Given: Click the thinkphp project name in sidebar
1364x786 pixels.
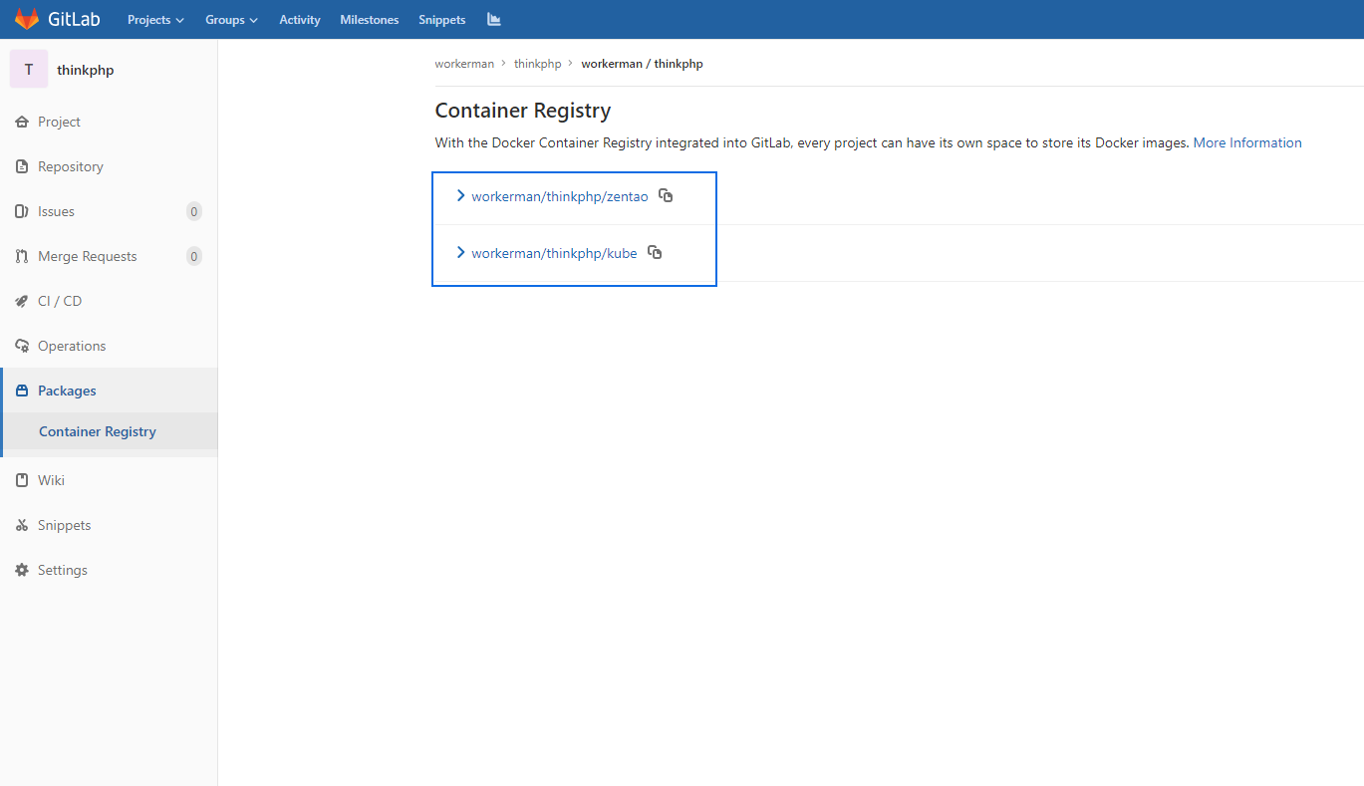Looking at the screenshot, I should tap(86, 70).
